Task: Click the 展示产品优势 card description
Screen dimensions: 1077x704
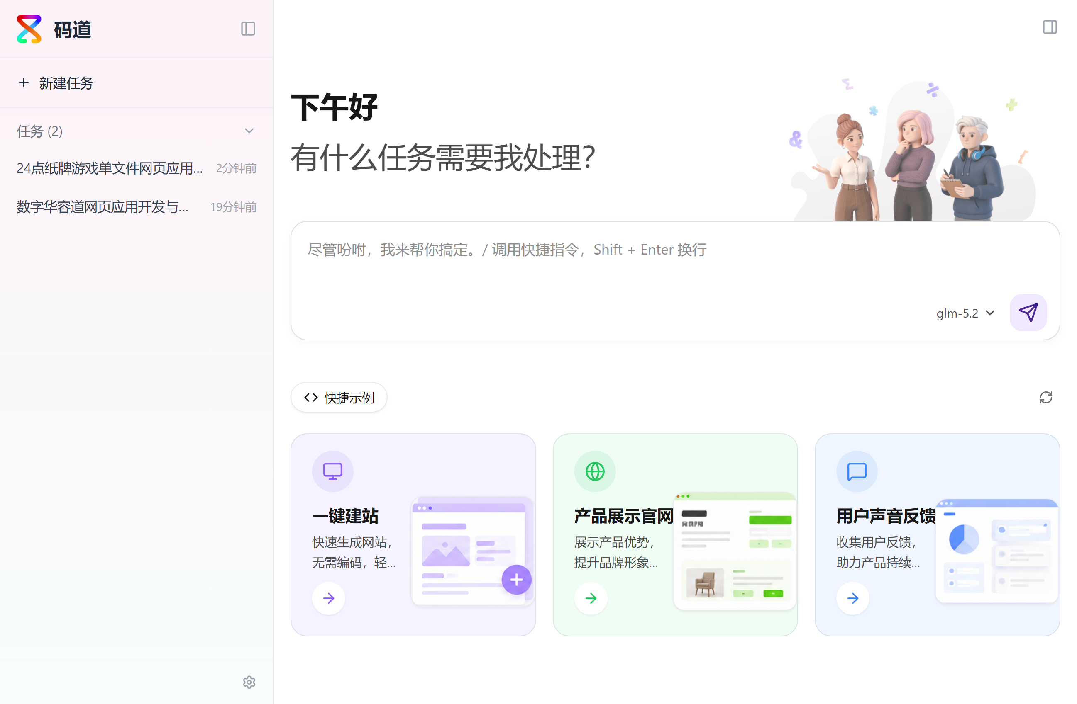Action: [616, 552]
